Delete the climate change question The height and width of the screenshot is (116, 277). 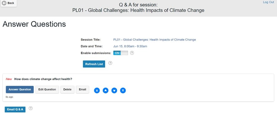pos(67,90)
